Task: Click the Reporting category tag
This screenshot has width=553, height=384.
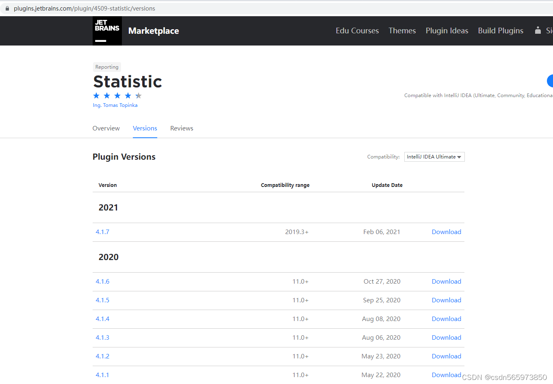Action: click(x=107, y=67)
